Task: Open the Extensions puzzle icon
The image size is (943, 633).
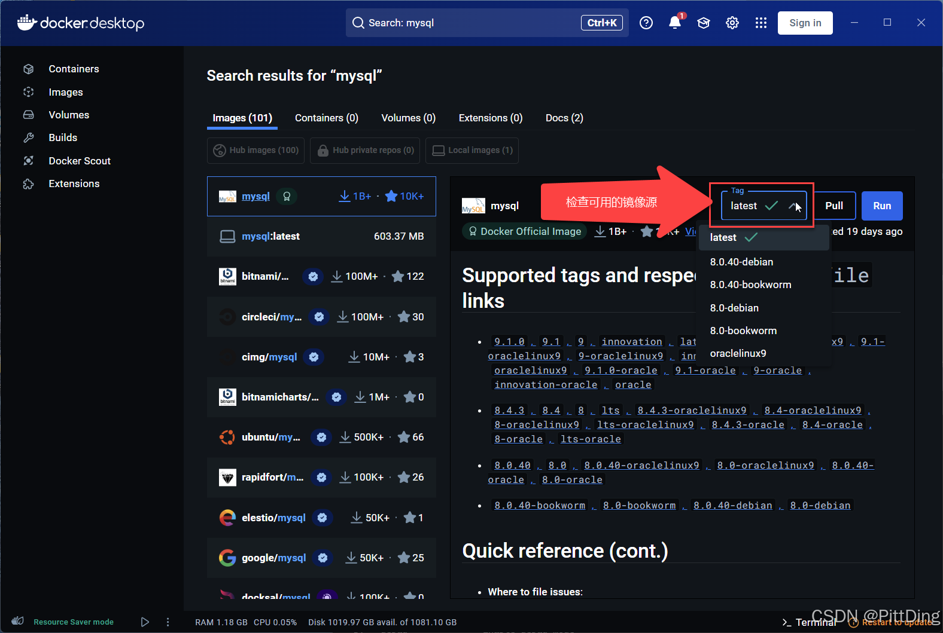Action: (28, 184)
